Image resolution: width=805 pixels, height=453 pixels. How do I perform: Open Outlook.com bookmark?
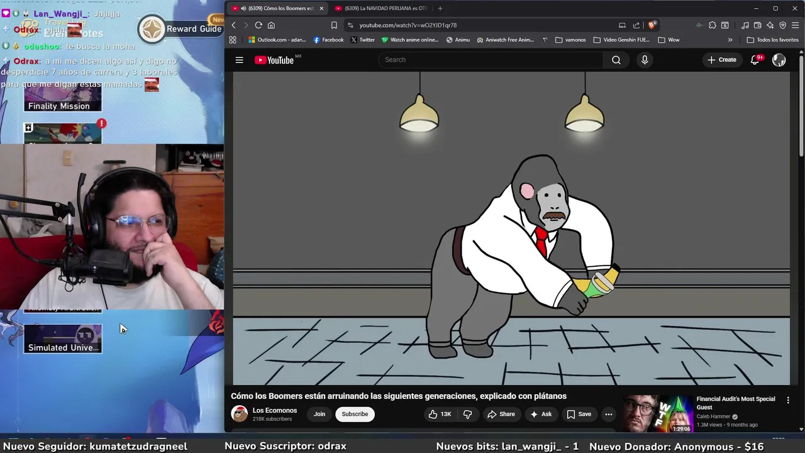coord(277,40)
